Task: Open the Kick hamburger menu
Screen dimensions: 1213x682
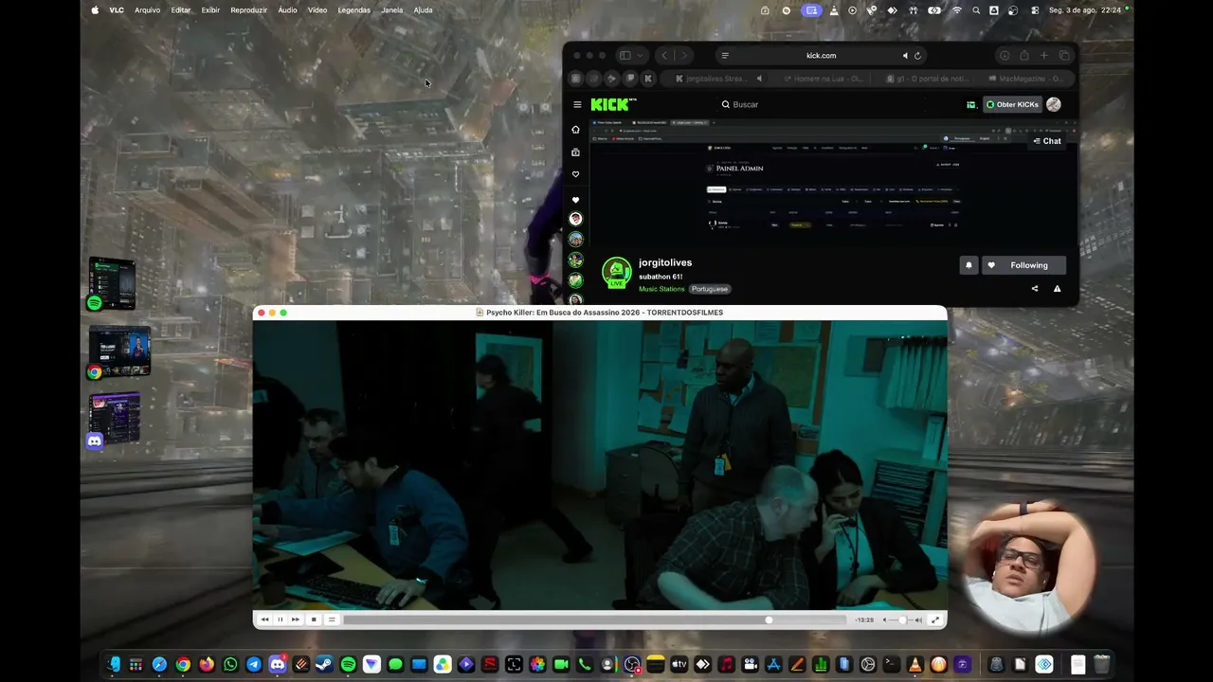Action: [577, 104]
